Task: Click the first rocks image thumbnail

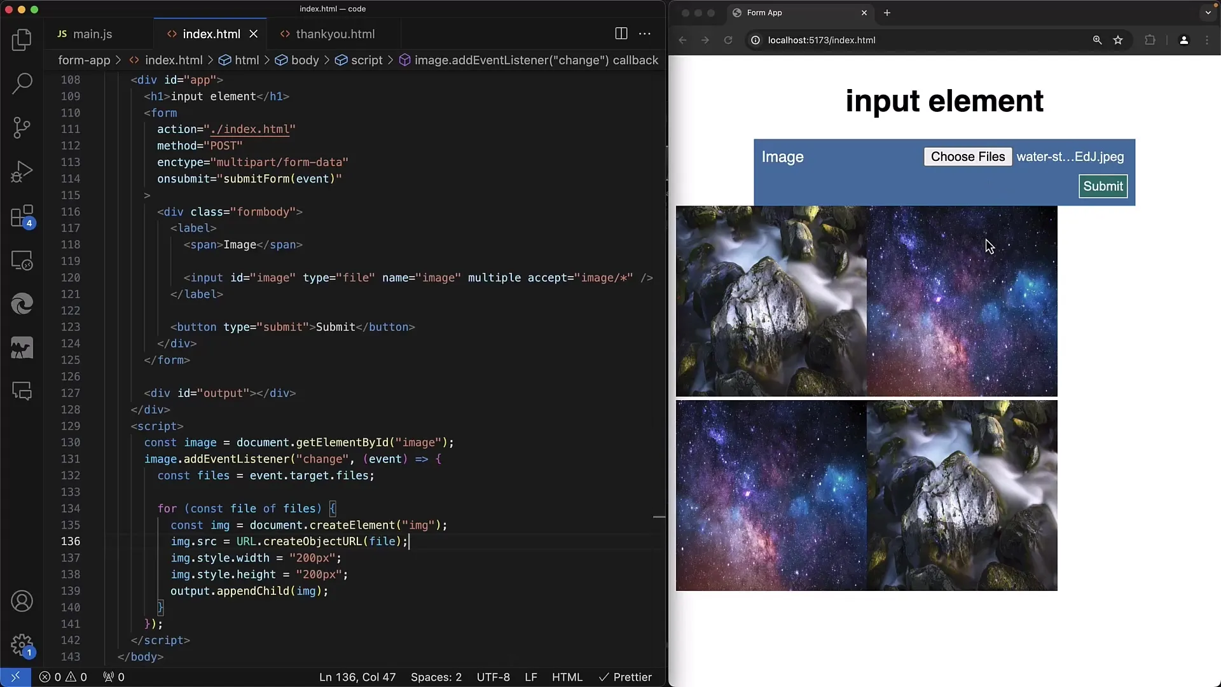Action: point(771,301)
